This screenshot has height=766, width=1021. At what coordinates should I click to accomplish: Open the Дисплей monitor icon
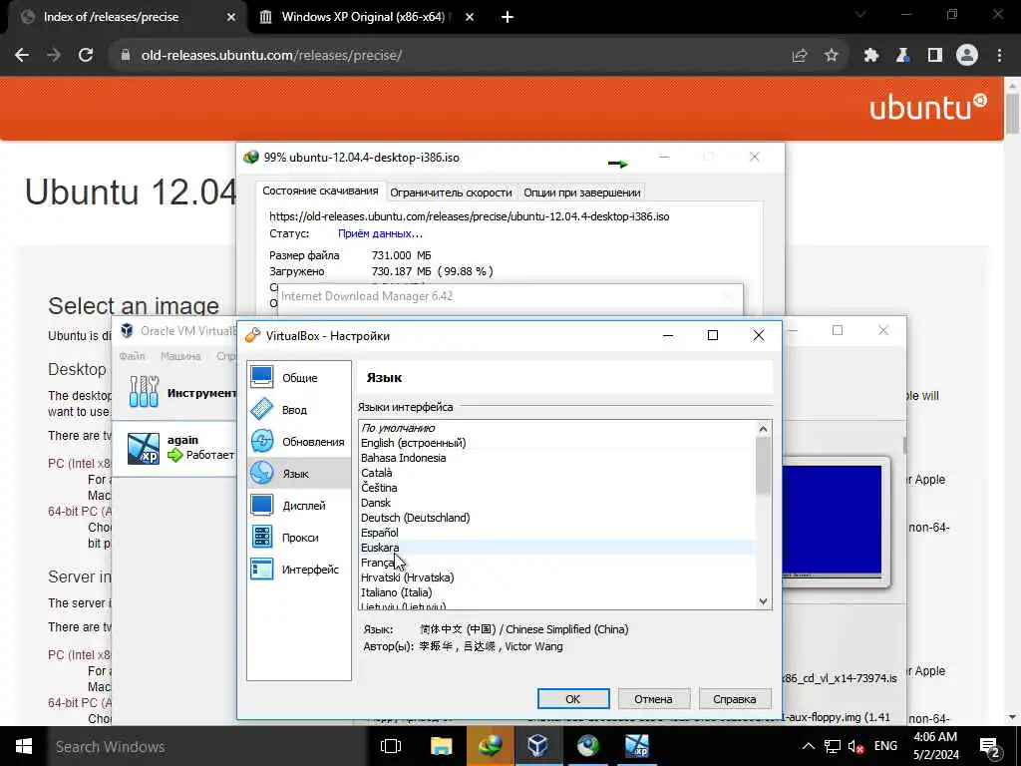[x=262, y=505]
